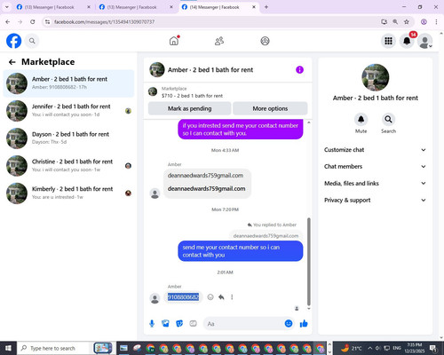Click the $710 - 2 bed 1 bath listing link
Viewport: 444px width, 355px height.
point(192,96)
